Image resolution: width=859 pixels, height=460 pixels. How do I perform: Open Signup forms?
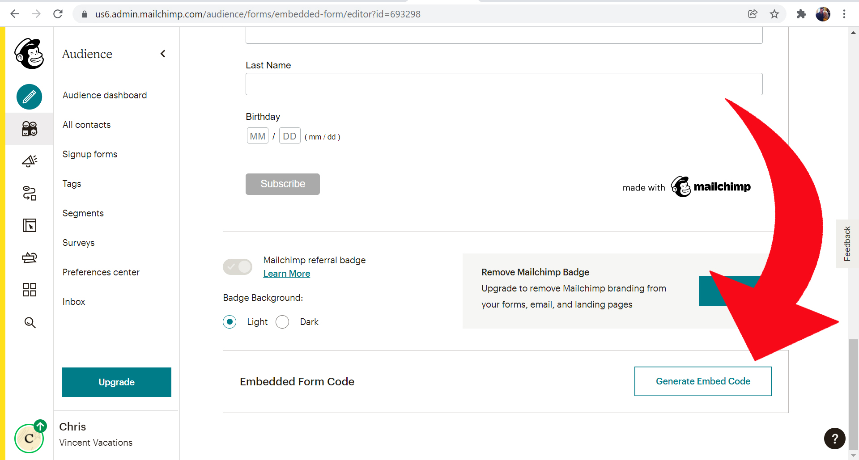[x=90, y=154]
